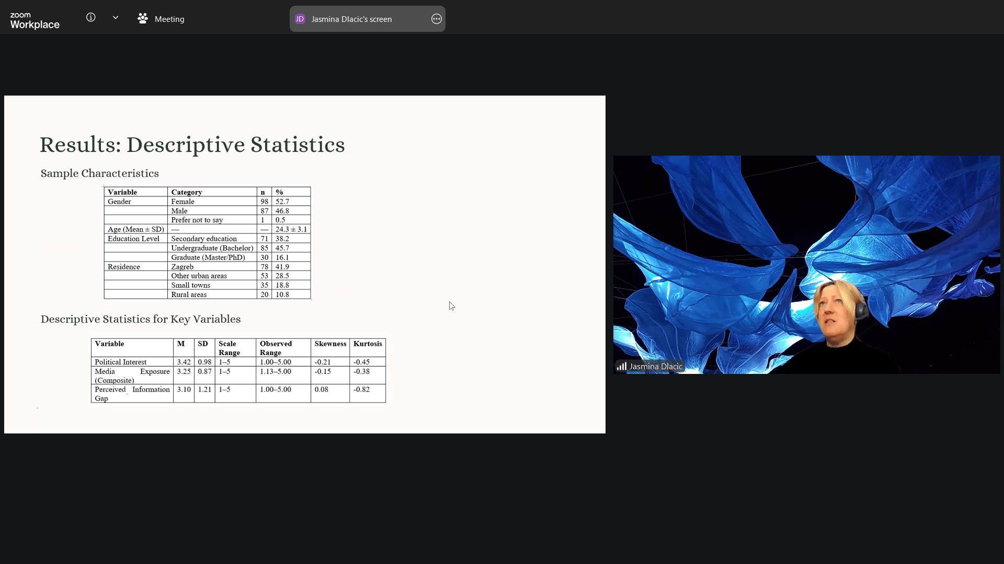This screenshot has height=564, width=1004.
Task: Click the Results: Descriptive Statistics slide title
Action: (x=192, y=145)
